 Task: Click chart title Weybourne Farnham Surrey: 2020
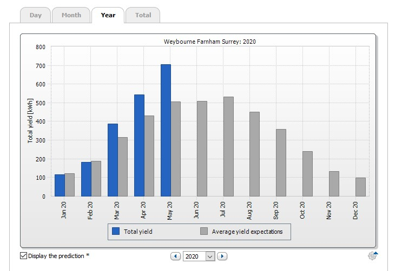pos(210,42)
